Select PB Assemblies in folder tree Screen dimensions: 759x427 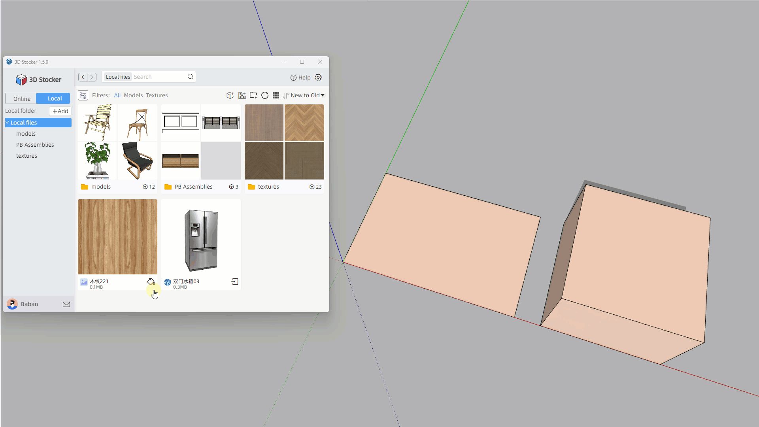click(35, 145)
